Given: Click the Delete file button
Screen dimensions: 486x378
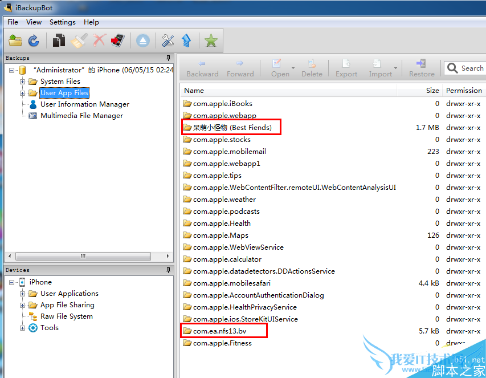Looking at the screenshot, I should (x=312, y=69).
